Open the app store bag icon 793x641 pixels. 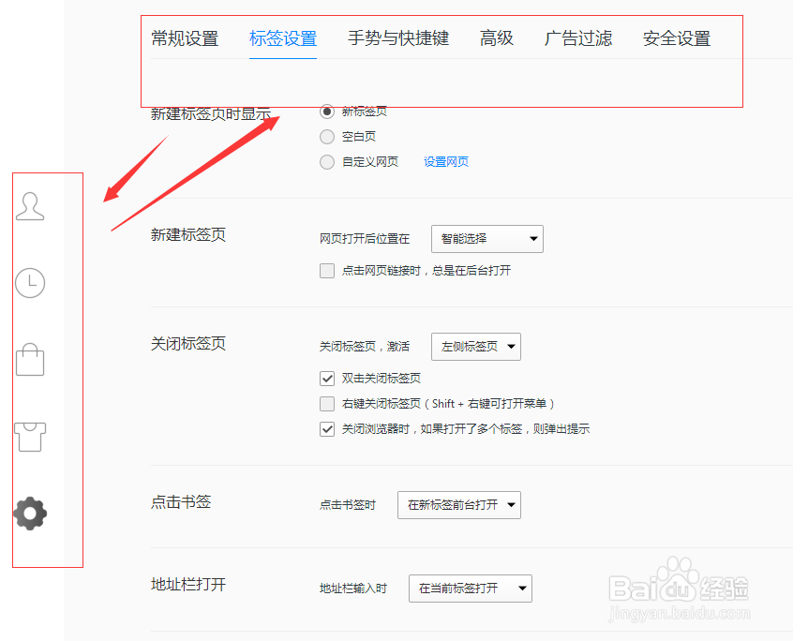click(x=29, y=360)
